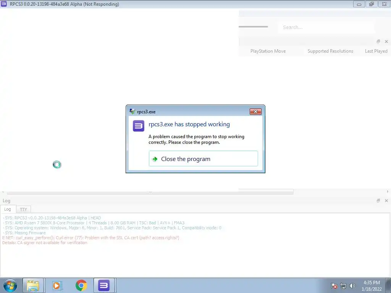Close the Log panel

tap(386, 201)
